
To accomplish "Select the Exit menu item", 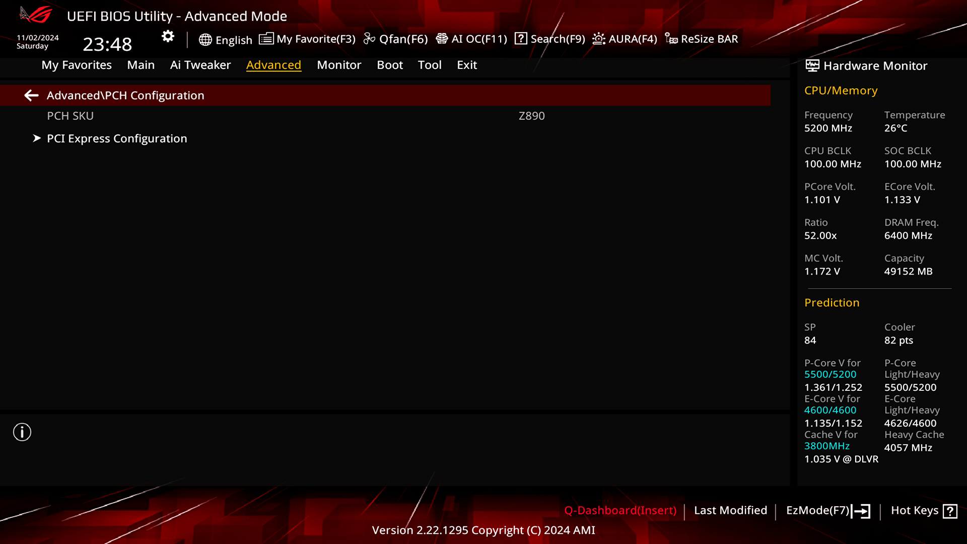I will click(467, 64).
